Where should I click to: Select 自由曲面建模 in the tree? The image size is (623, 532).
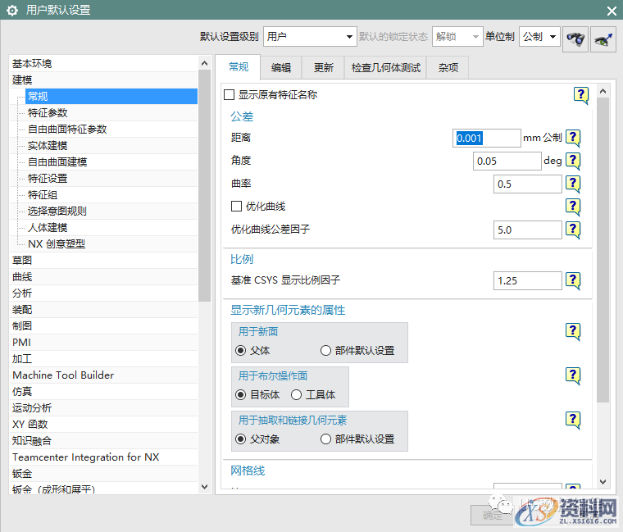pyautogui.click(x=111, y=161)
